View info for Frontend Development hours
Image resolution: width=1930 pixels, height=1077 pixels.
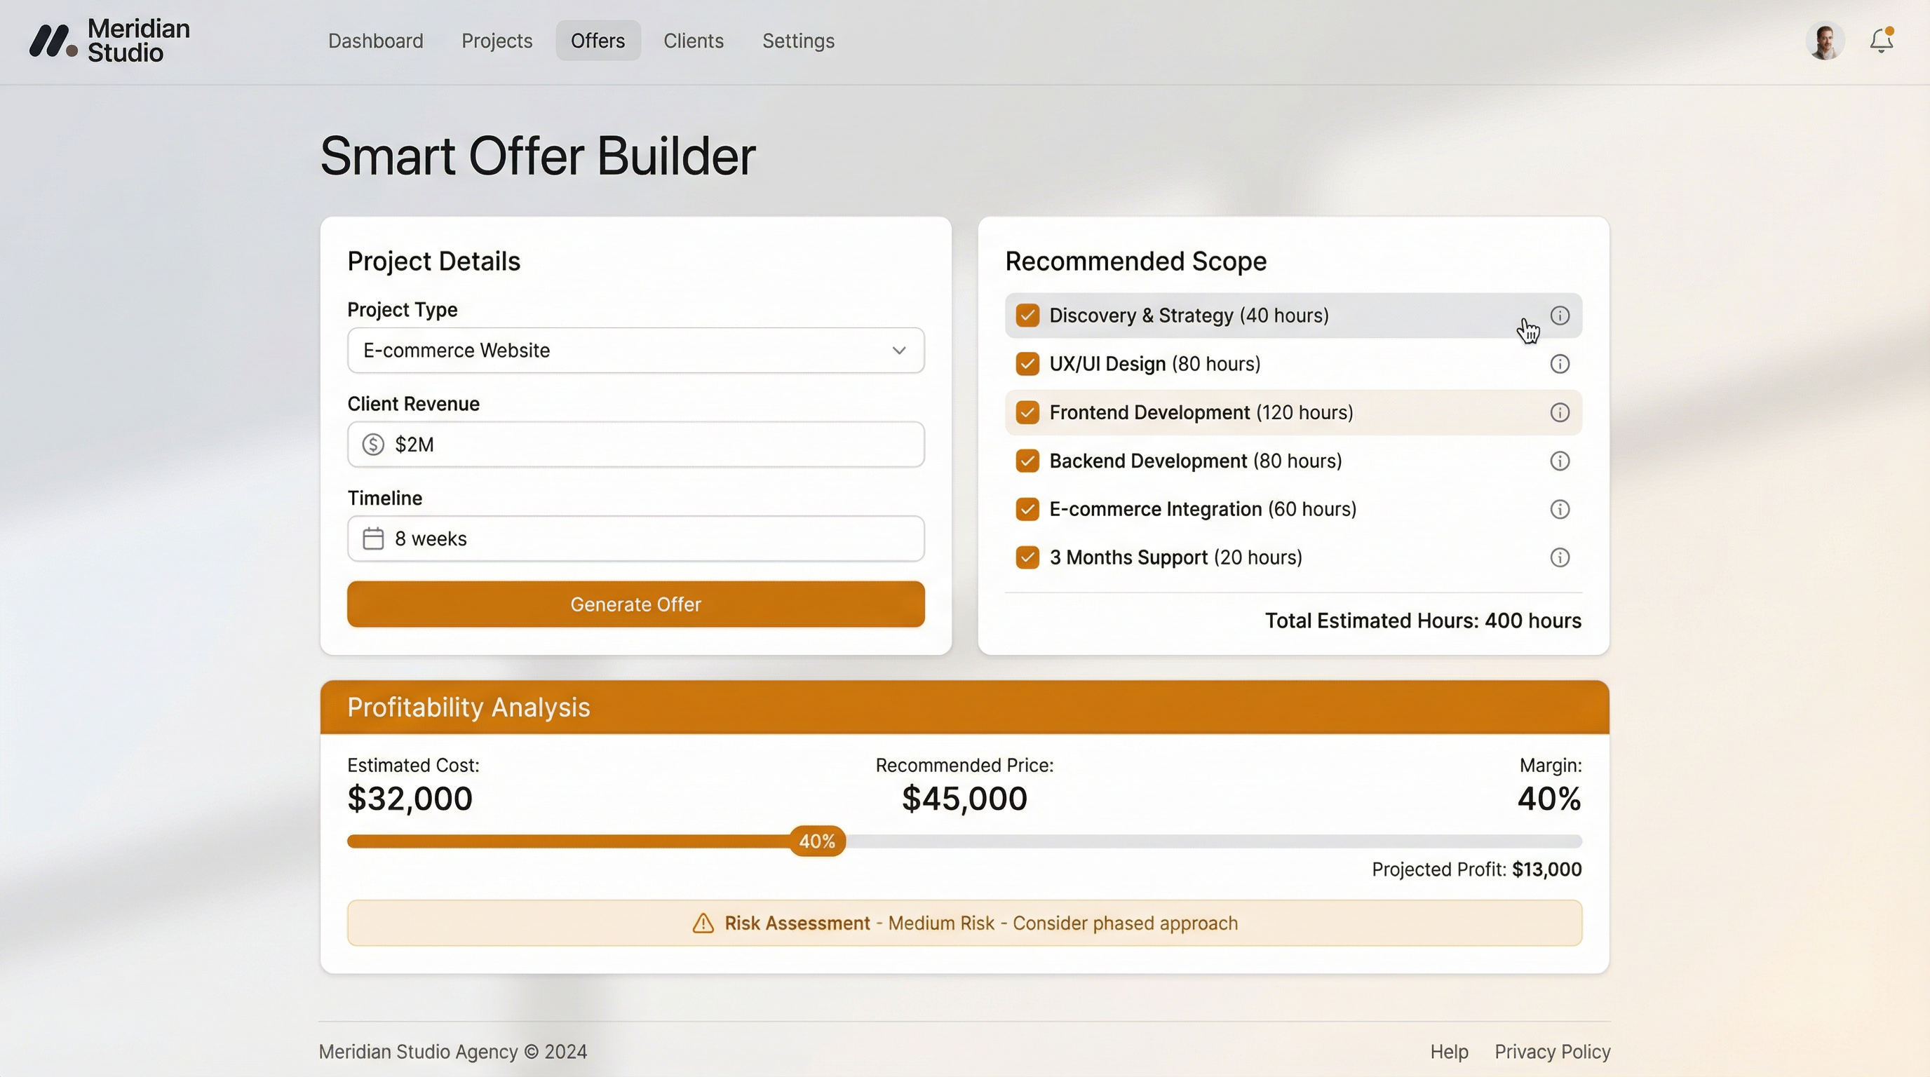(1560, 412)
